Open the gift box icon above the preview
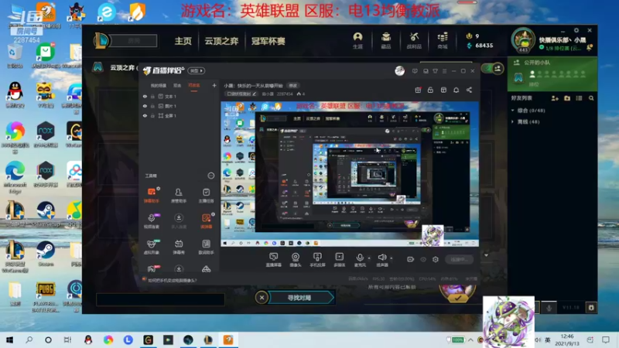 tap(418, 90)
